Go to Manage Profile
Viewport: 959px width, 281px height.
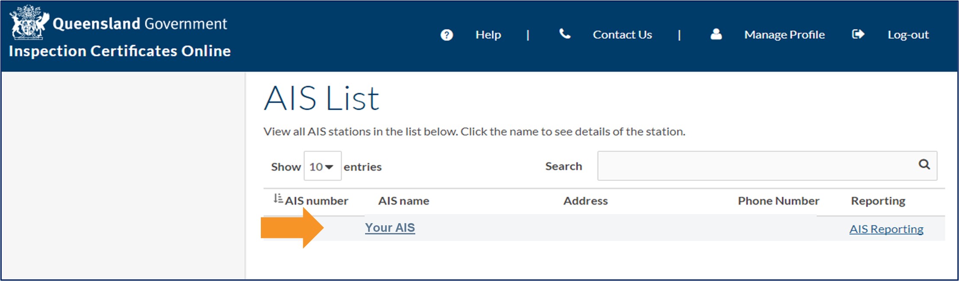point(784,35)
